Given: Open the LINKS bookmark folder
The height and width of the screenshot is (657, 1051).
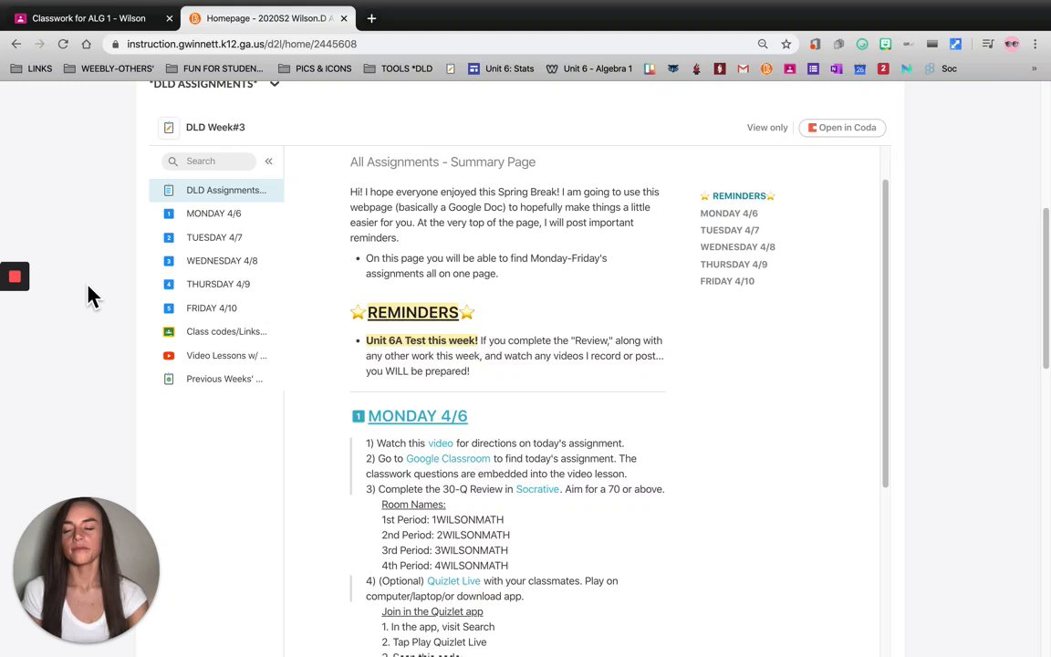Looking at the screenshot, I should [x=32, y=68].
